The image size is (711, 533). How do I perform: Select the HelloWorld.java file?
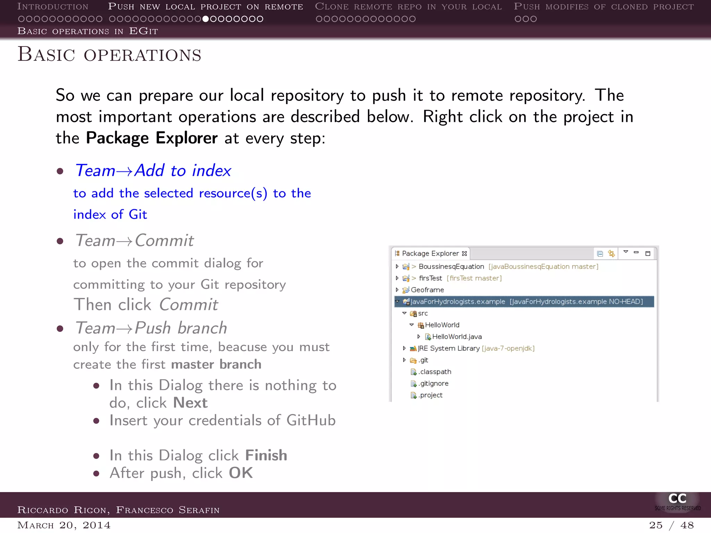point(457,337)
